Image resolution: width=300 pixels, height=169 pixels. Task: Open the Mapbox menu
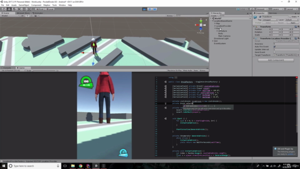coord(47,5)
